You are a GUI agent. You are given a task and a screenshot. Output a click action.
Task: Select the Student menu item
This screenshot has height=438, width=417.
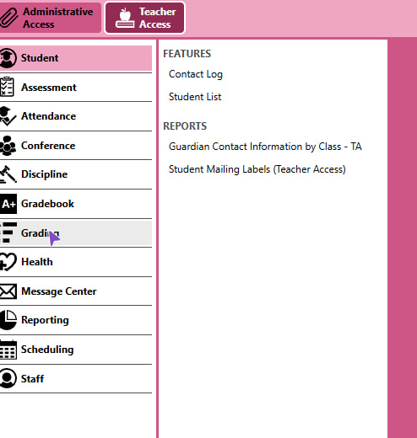(76, 58)
